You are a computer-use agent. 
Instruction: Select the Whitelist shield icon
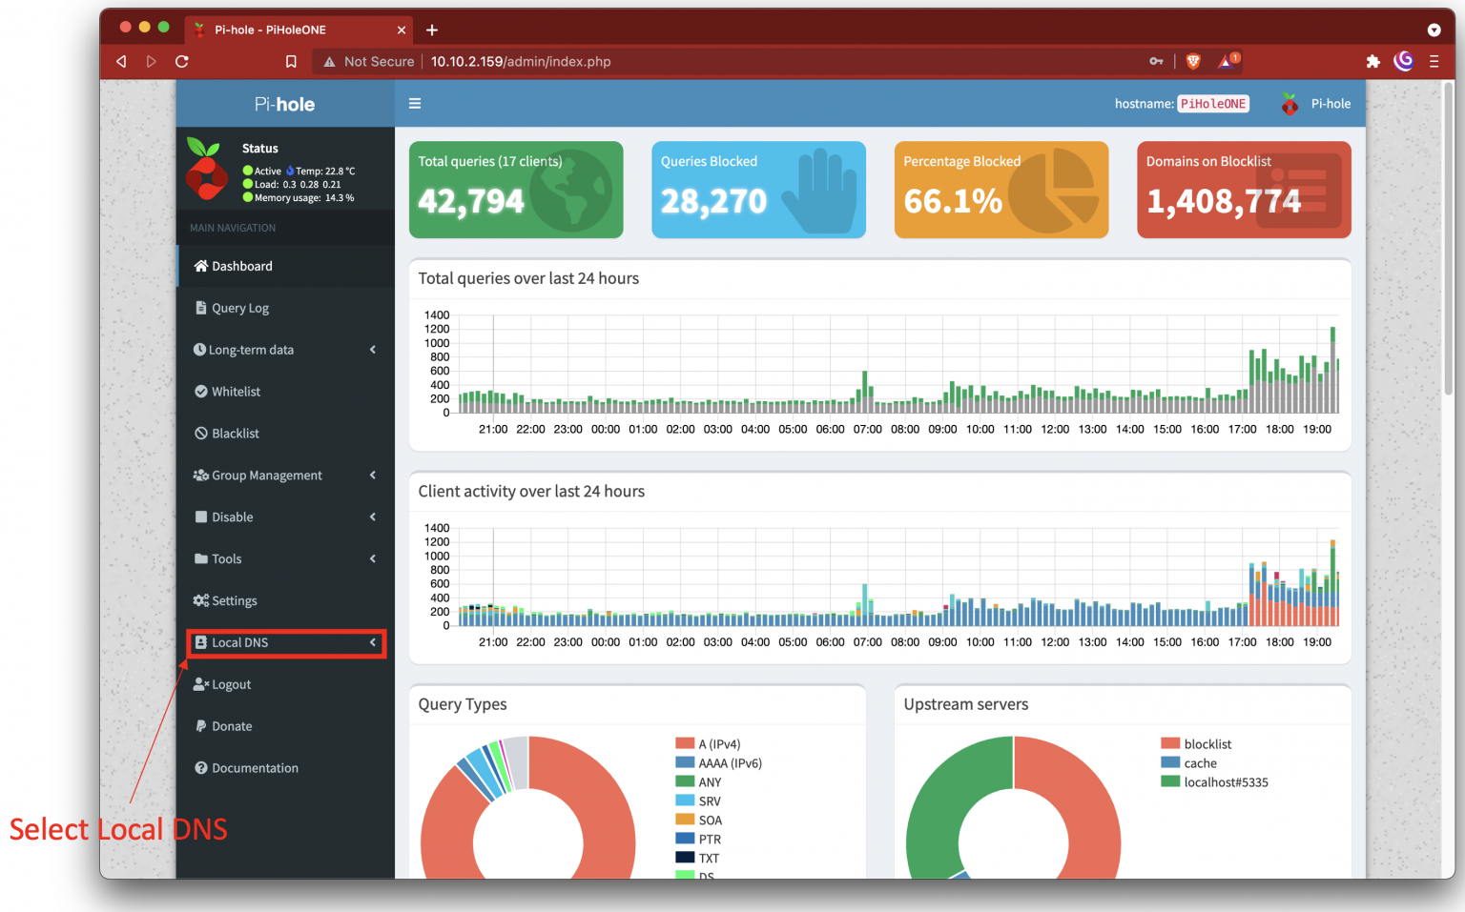coord(200,392)
